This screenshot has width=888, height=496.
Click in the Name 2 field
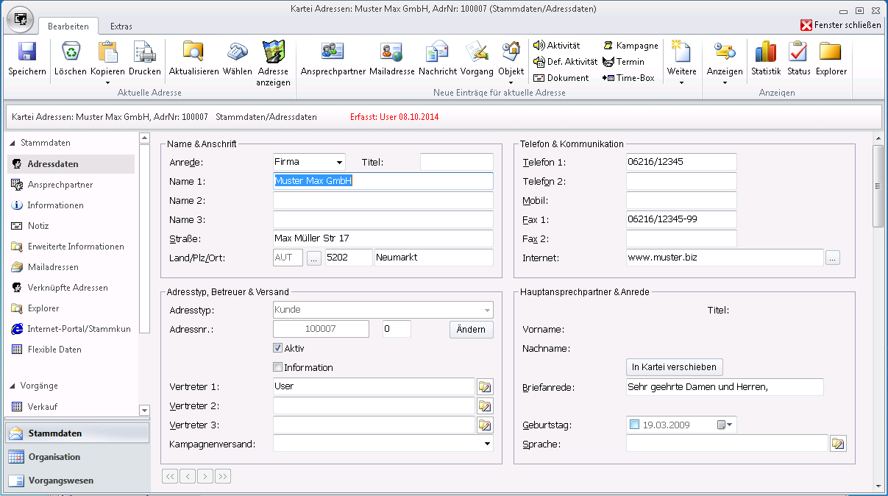pyautogui.click(x=383, y=201)
